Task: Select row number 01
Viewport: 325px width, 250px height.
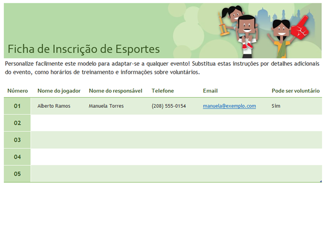Action: pyautogui.click(x=17, y=106)
